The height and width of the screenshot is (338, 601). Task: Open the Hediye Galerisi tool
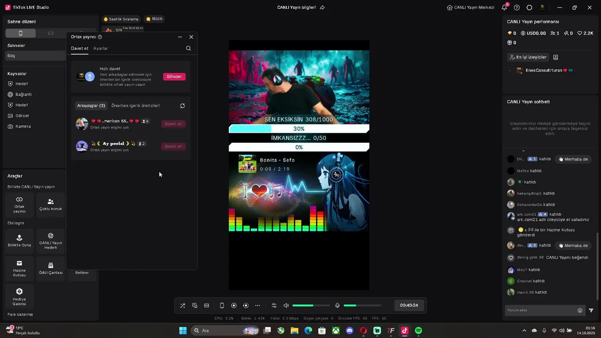point(19,296)
